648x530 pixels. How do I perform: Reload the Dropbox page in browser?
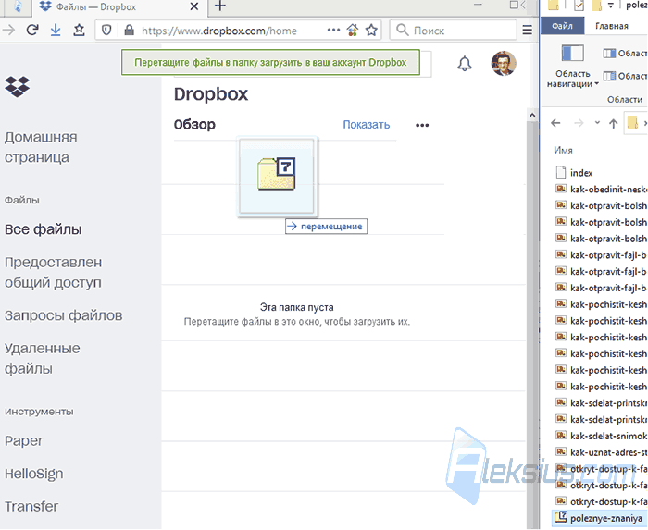click(32, 31)
